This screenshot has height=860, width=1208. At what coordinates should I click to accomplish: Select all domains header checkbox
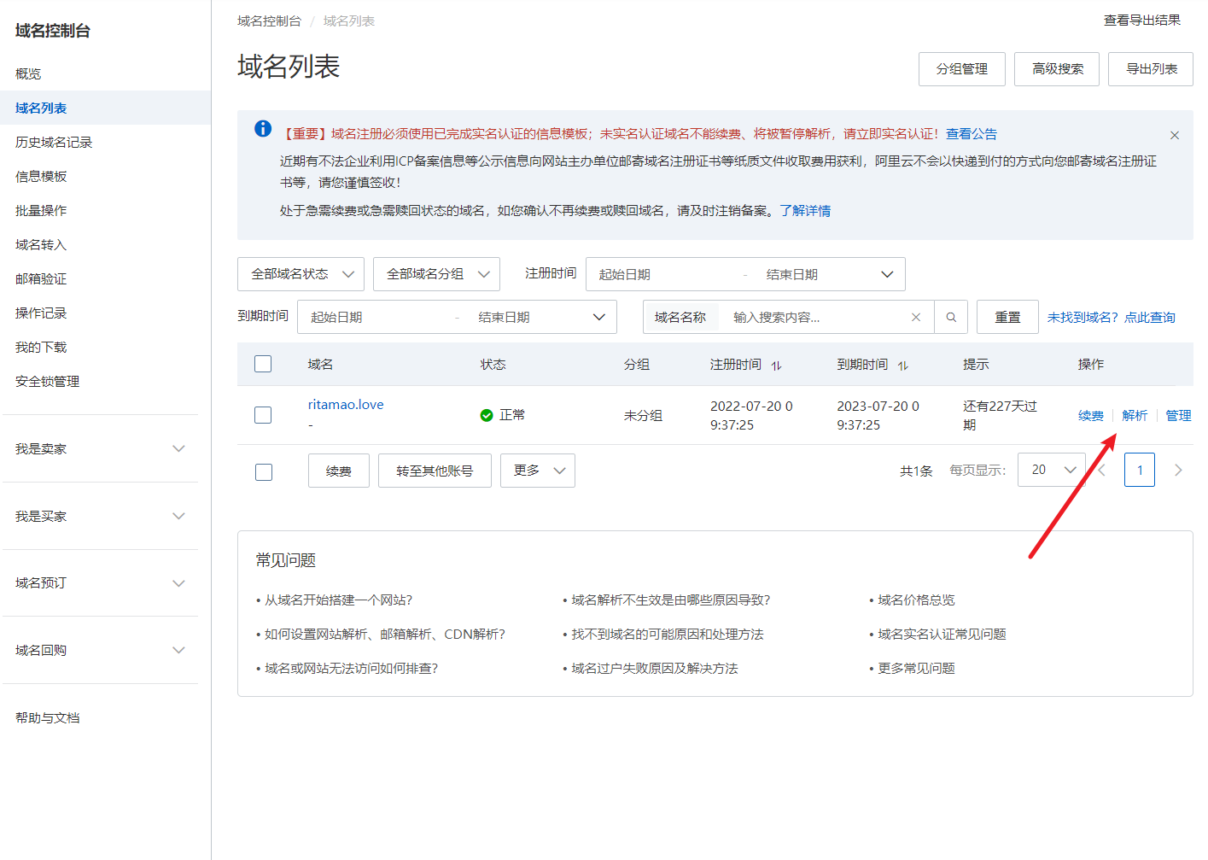click(263, 364)
